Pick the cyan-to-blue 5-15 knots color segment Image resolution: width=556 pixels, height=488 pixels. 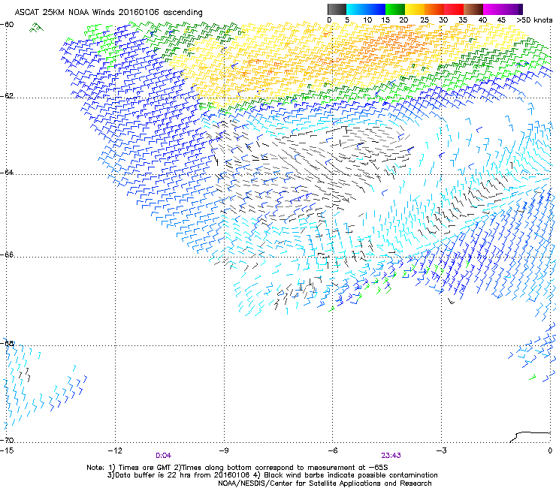tap(366, 9)
